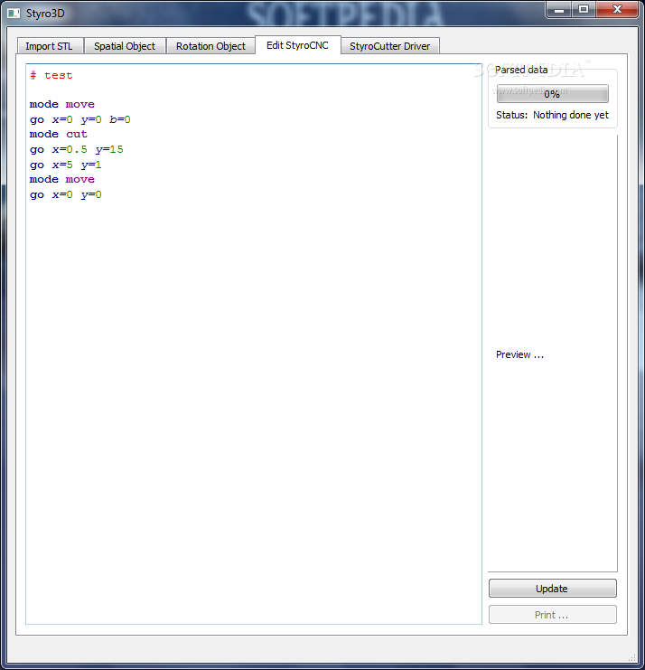Click the '# test' comment line
Viewport: 645px width, 670px height.
[51, 76]
